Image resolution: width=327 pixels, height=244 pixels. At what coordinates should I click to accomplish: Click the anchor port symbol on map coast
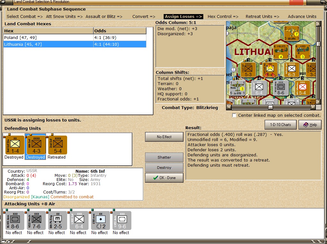point(234,70)
